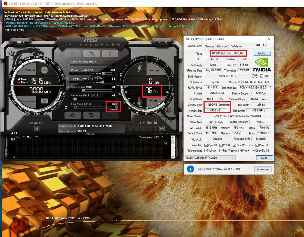Open the Validation tab in GPU-Z
The image size is (304, 237).
[237, 46]
